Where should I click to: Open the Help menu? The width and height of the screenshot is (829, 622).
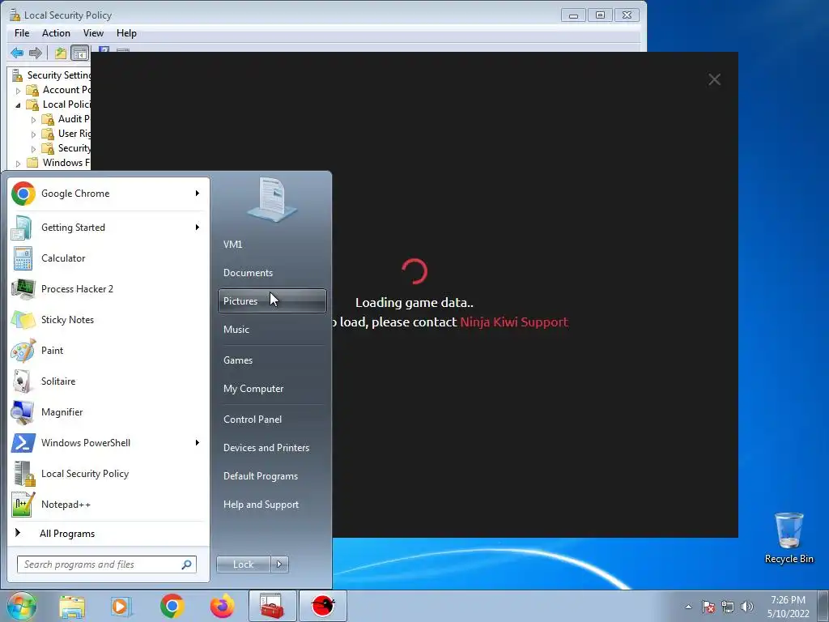coord(126,32)
